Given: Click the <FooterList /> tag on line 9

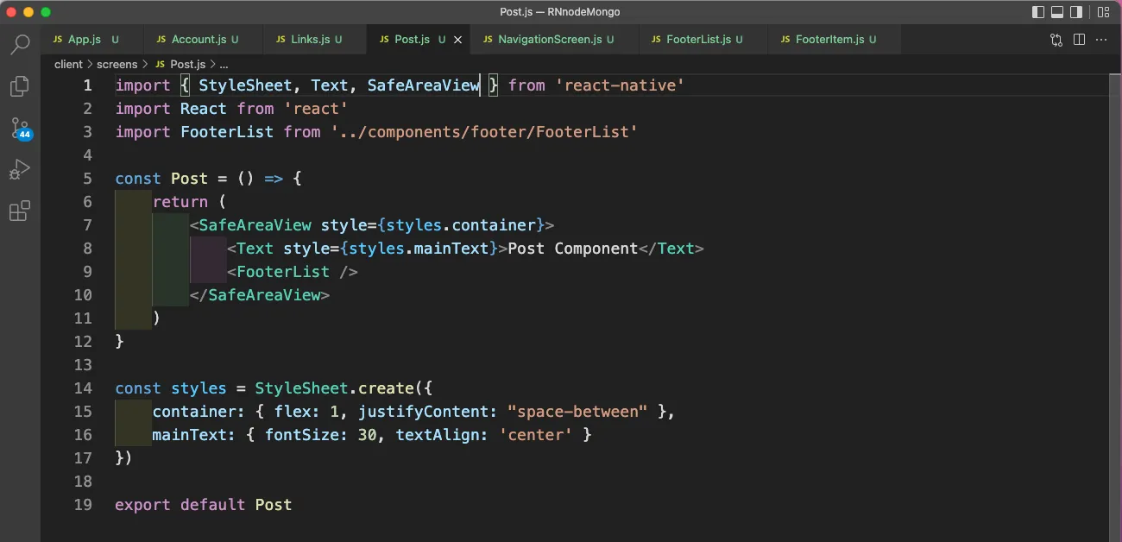Looking at the screenshot, I should coord(293,272).
